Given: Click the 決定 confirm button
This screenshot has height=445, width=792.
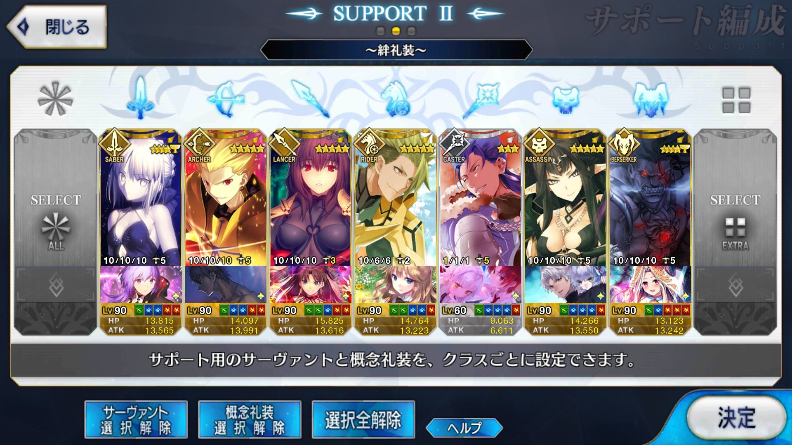Looking at the screenshot, I should coord(736,418).
